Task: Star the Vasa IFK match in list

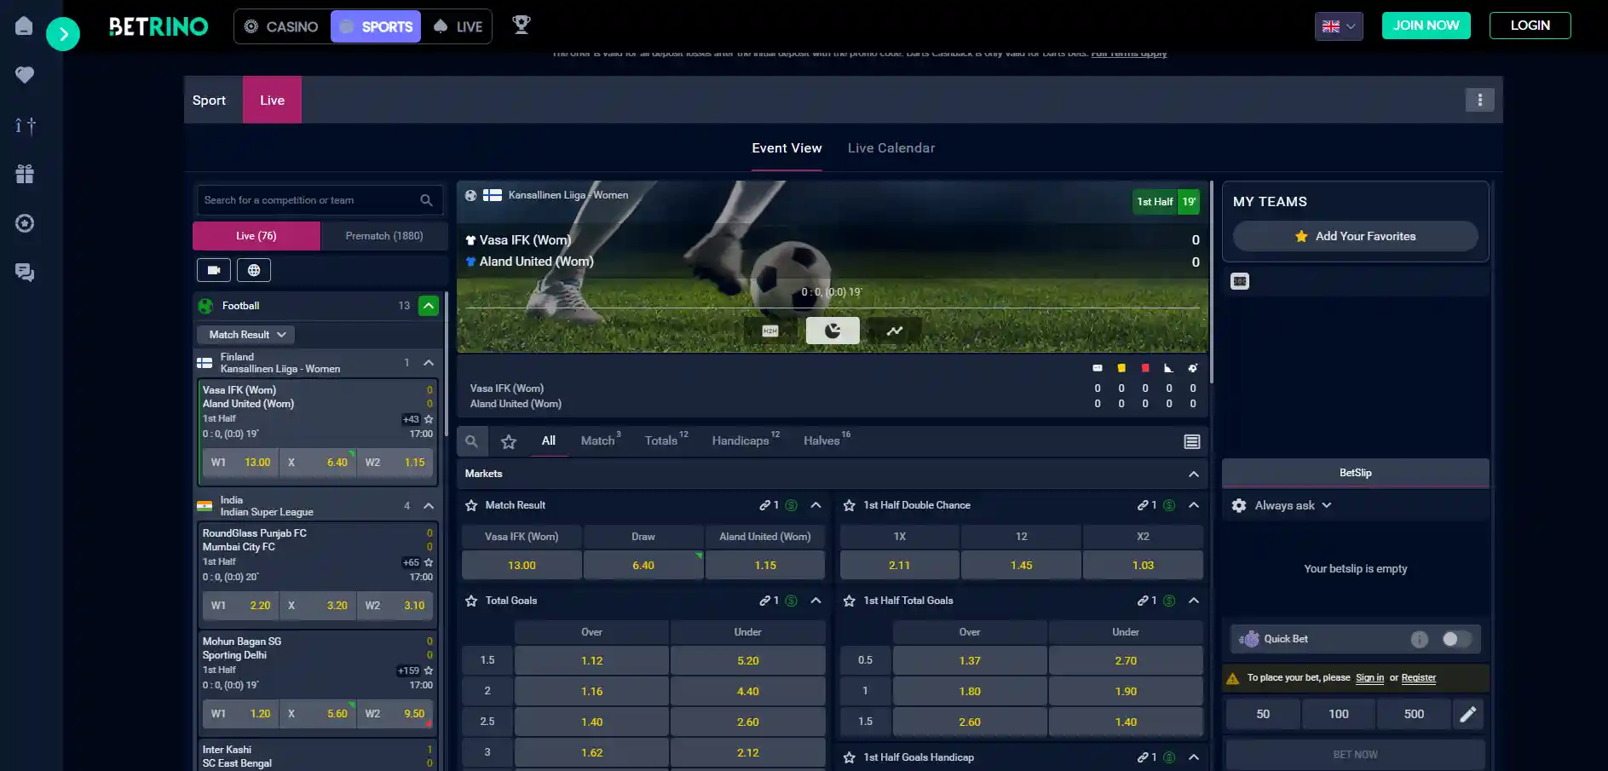Action: click(x=429, y=419)
